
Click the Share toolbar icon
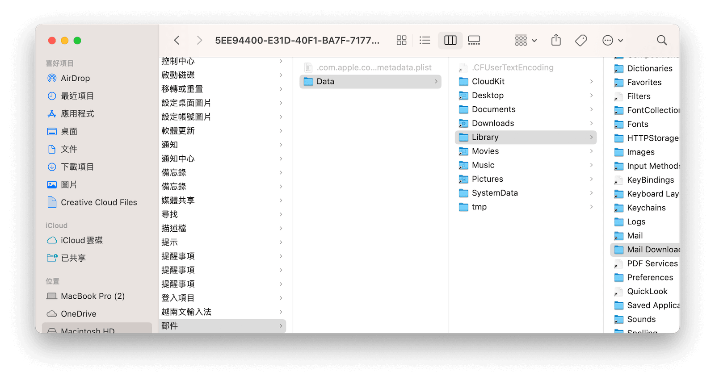[x=556, y=40]
